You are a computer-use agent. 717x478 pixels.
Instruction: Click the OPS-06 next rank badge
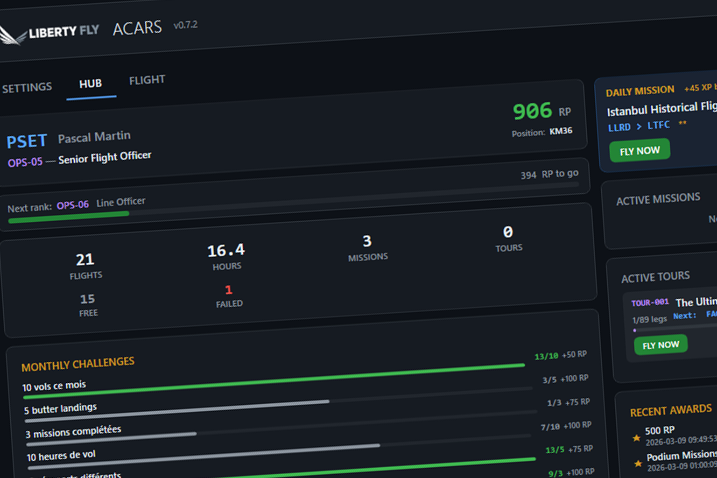pyautogui.click(x=73, y=205)
